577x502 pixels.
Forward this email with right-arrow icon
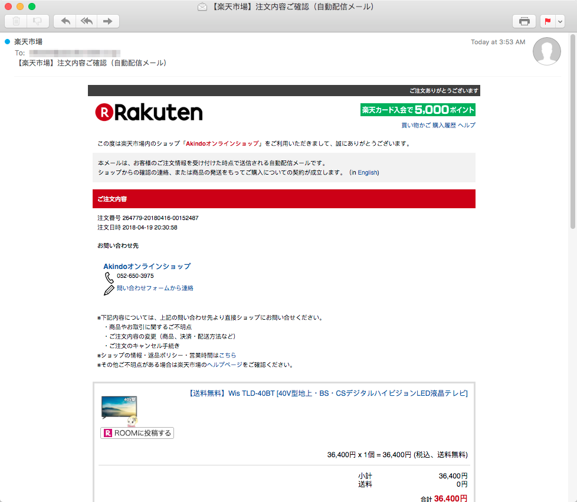tap(108, 21)
